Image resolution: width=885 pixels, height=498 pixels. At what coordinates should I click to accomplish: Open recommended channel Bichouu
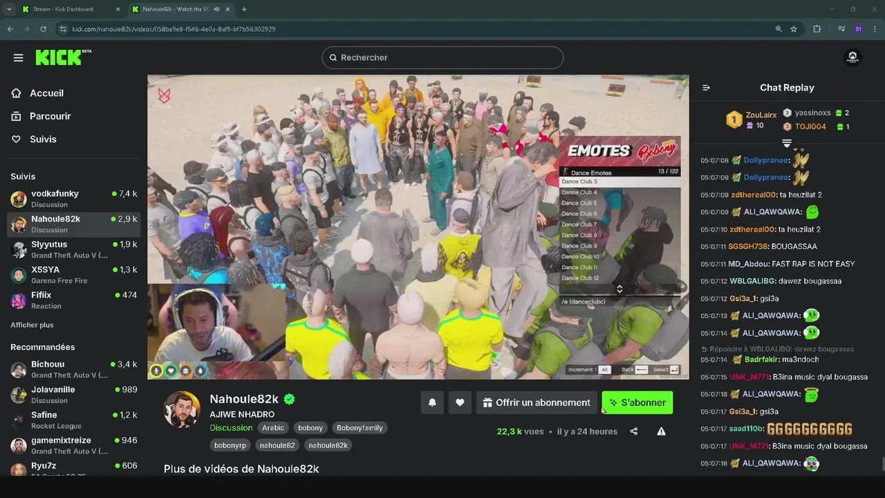(73, 369)
